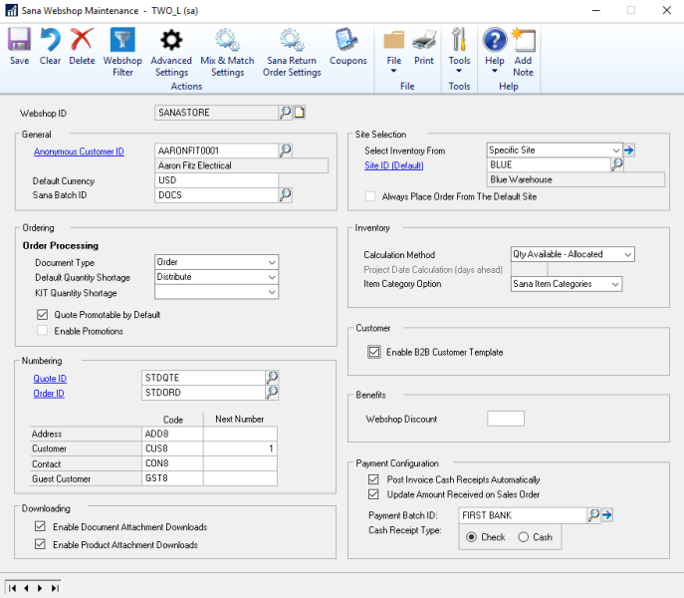Open the File menu dropdown

(394, 61)
